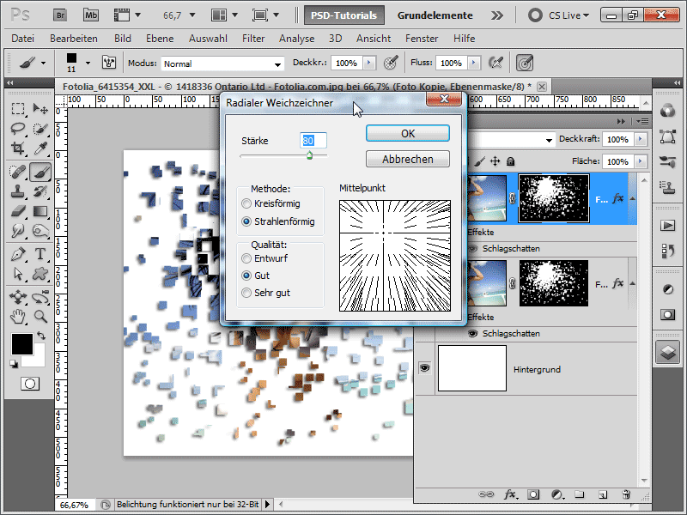
Task: Select the Quick Selection tool
Action: point(40,128)
